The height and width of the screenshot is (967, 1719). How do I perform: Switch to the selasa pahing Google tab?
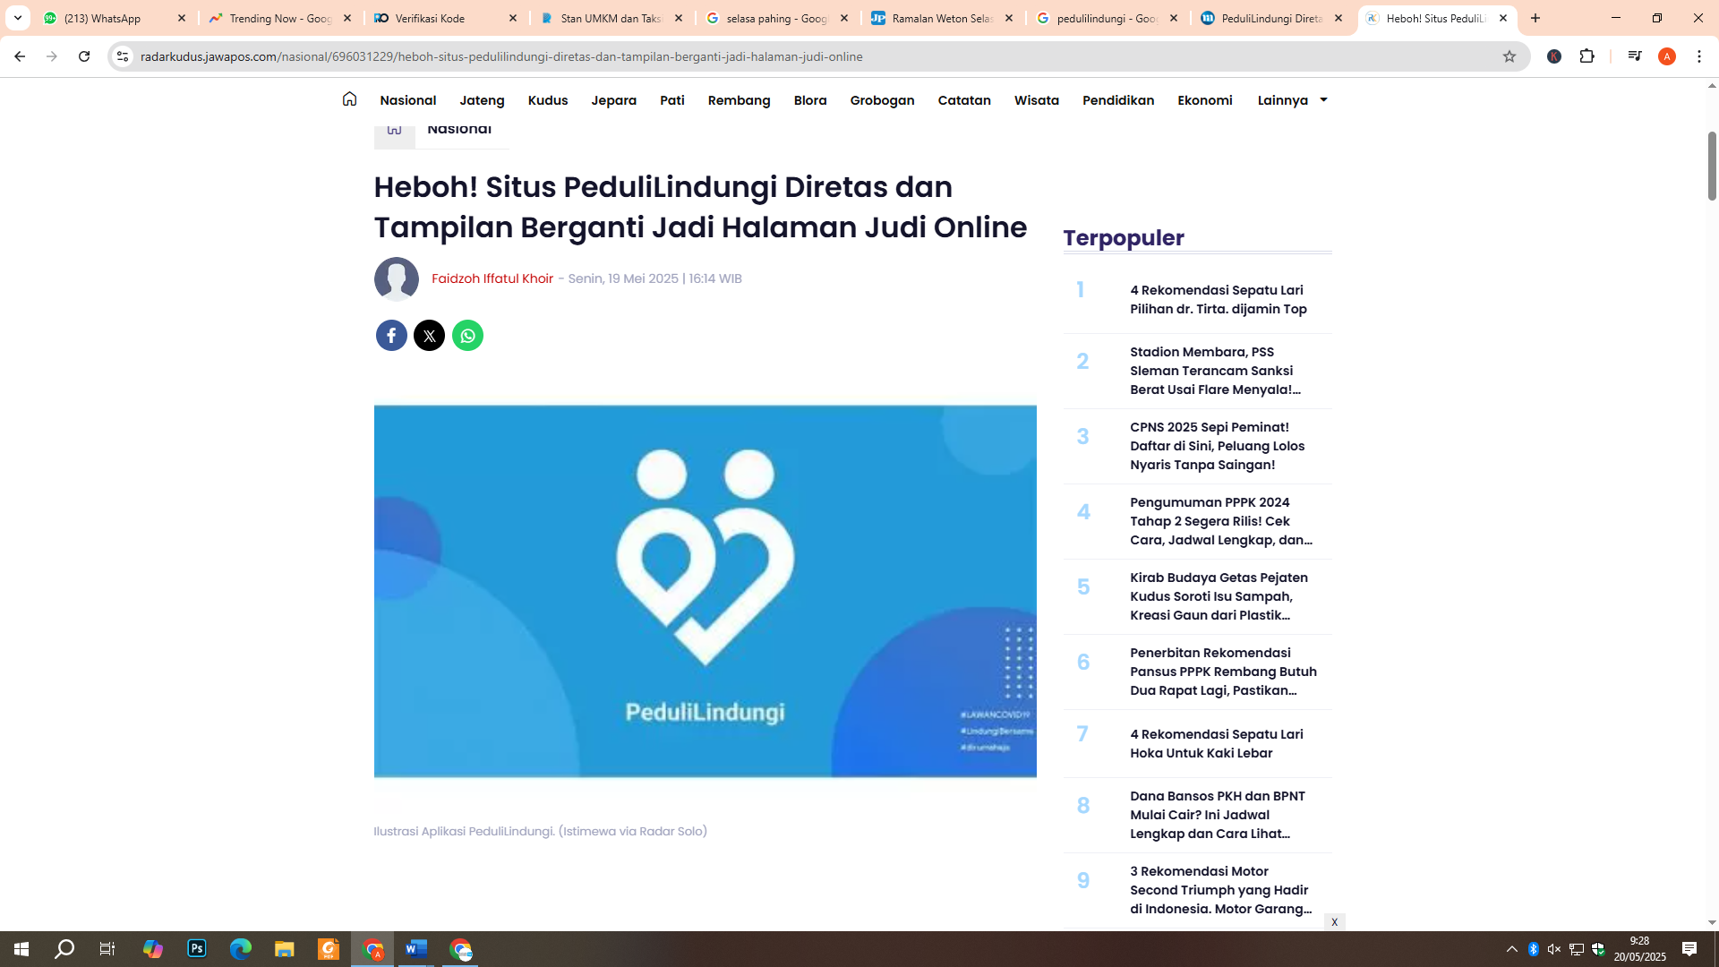pos(776,18)
